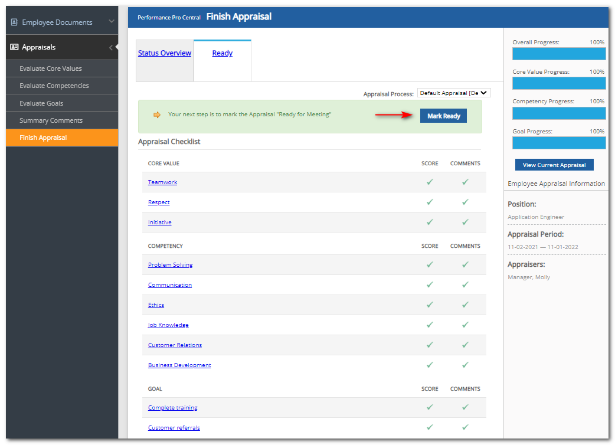The width and height of the screenshot is (615, 445).
Task: Open the Business Development link
Action: [x=179, y=365]
